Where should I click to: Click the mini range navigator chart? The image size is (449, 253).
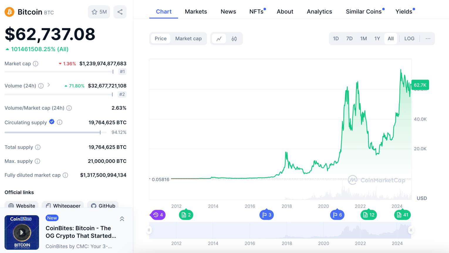tap(280, 230)
